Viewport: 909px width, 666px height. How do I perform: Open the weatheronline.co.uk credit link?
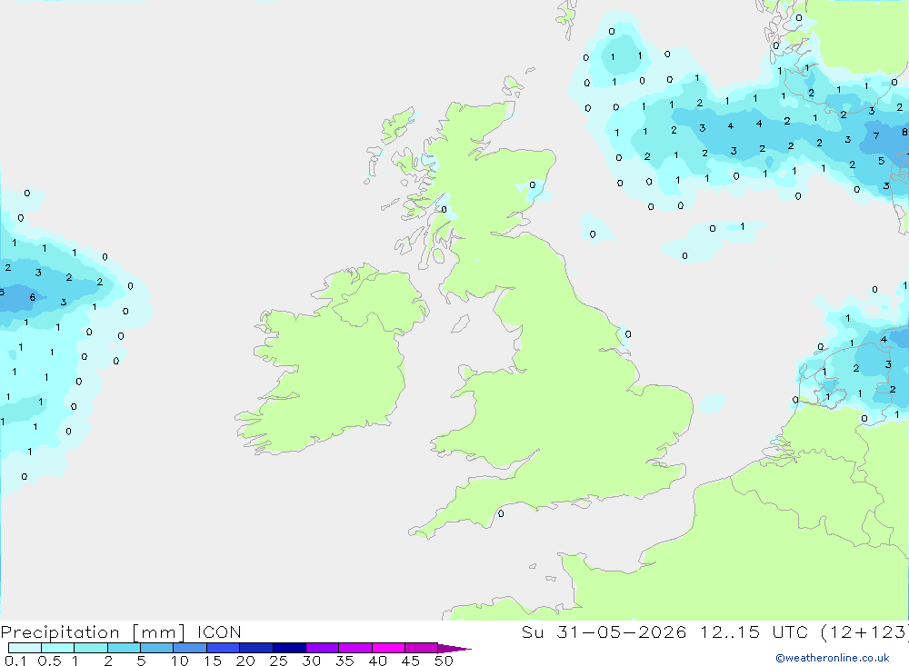(x=833, y=658)
